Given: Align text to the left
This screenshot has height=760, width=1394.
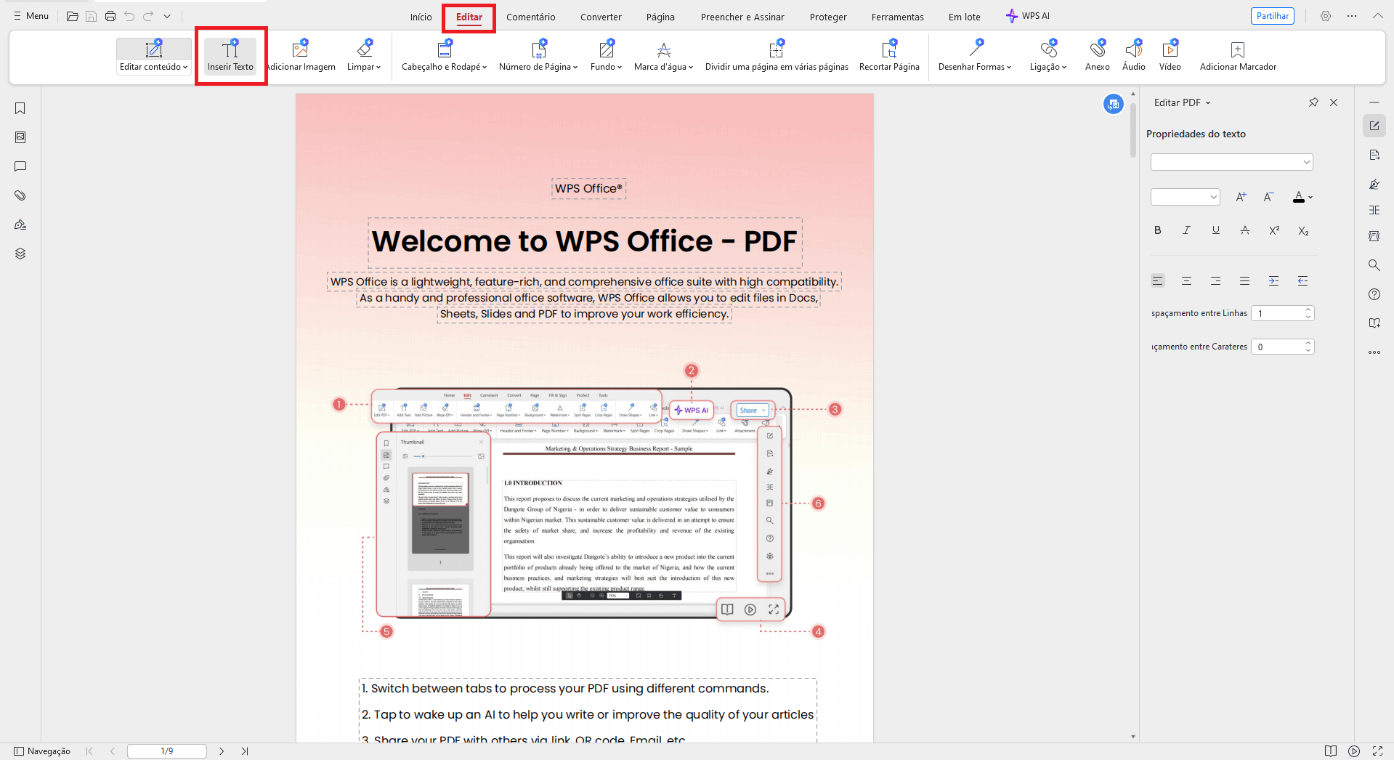Looking at the screenshot, I should (x=1158, y=280).
